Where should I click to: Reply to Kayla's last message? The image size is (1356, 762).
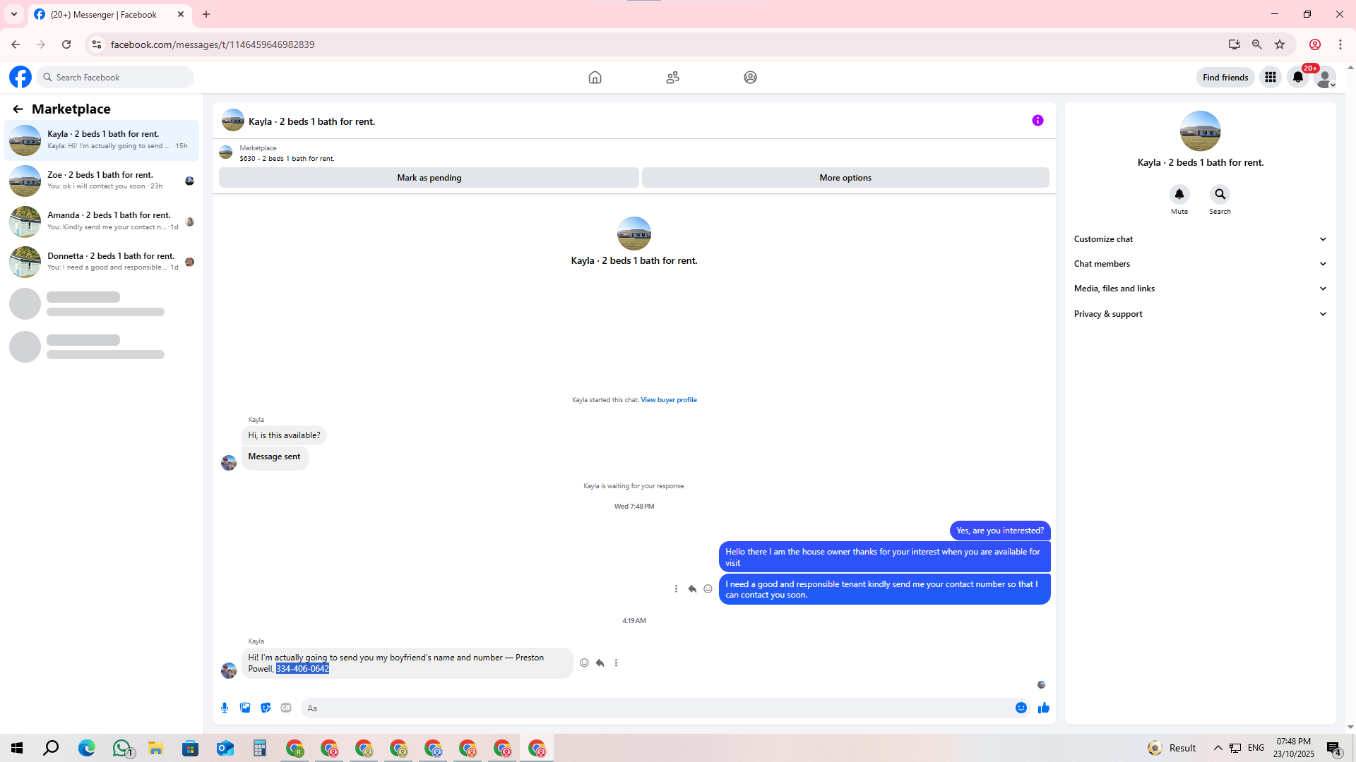[600, 663]
